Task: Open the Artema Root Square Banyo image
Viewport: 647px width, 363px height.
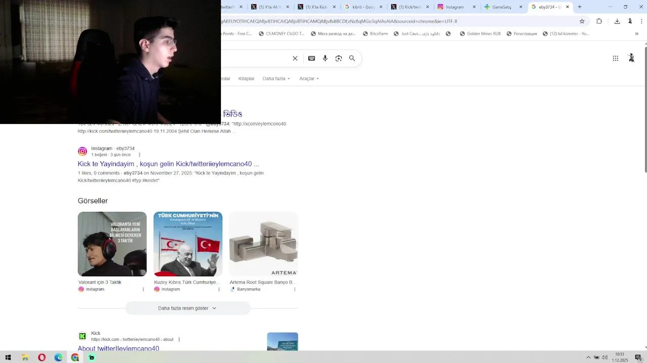Action: [264, 244]
